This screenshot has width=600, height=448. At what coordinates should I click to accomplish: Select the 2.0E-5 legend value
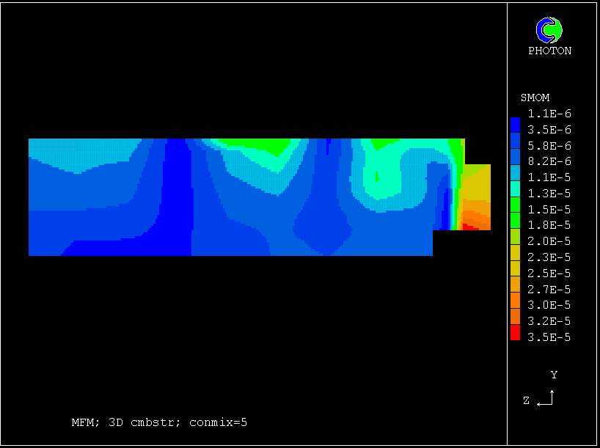point(549,241)
